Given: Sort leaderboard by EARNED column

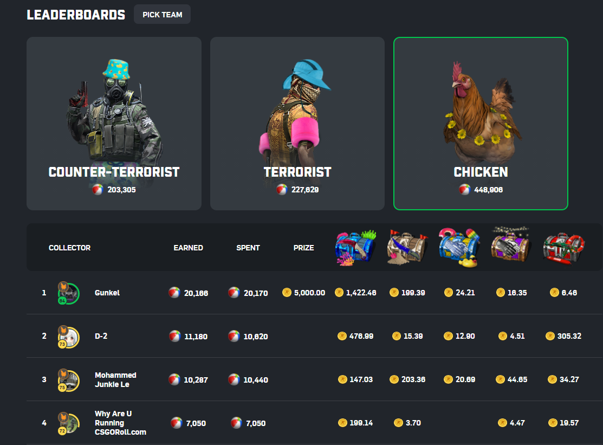Looking at the screenshot, I should 188,248.
